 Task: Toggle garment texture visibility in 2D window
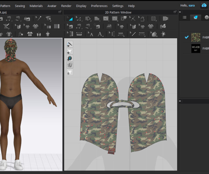click(70, 51)
